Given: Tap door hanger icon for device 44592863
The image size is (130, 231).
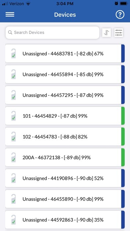Looking at the screenshot, I should (x=14, y=220).
